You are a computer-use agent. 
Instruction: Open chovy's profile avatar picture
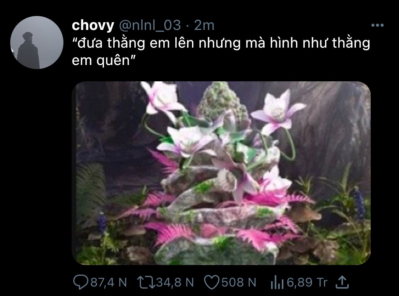(x=36, y=43)
